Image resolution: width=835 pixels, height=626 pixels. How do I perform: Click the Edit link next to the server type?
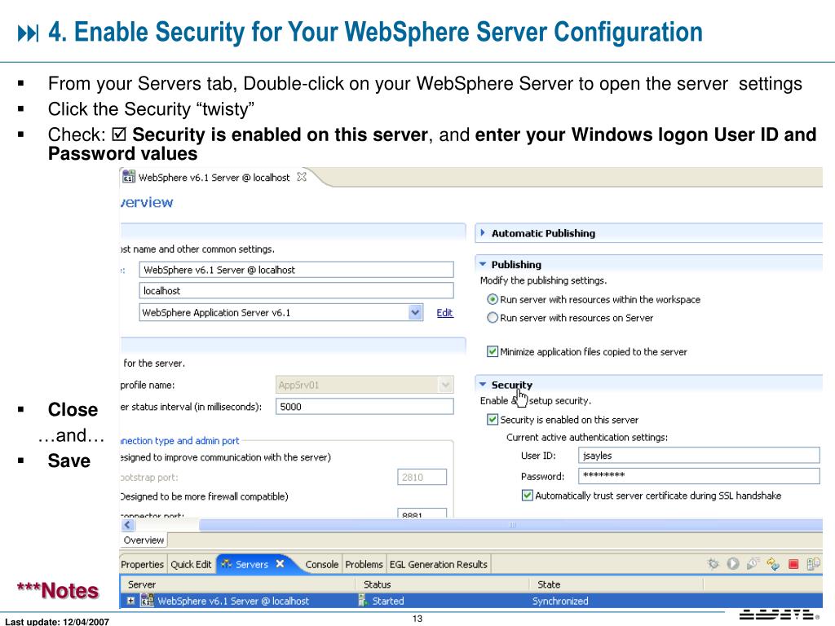pyautogui.click(x=444, y=313)
